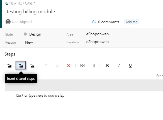This screenshot has width=163, height=120.
Task: Delete the step with the red X
Action: pyautogui.click(x=69, y=66)
